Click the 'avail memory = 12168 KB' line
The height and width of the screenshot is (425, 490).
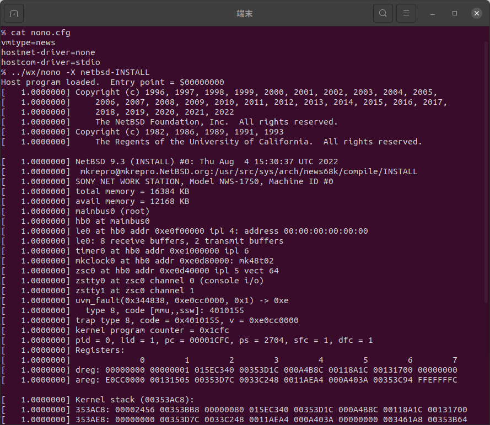point(95,201)
